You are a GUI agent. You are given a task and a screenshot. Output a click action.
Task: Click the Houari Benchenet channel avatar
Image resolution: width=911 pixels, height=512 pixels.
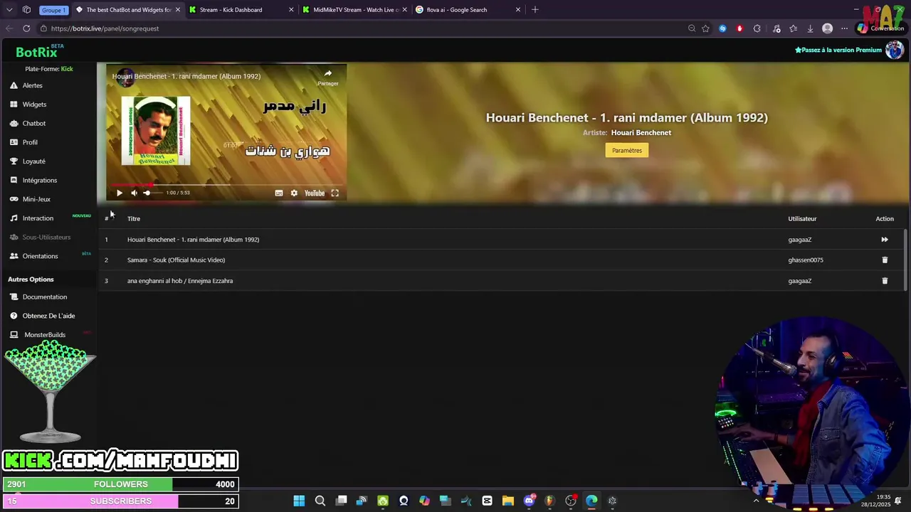click(125, 77)
